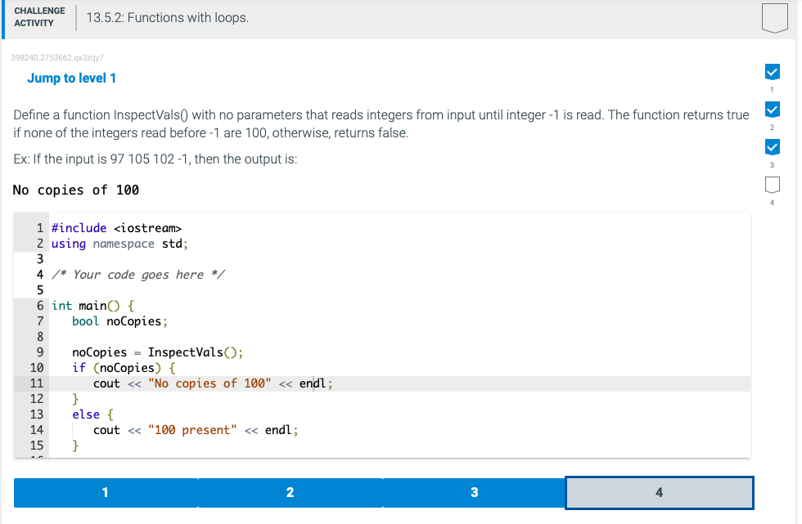Click line number 4 in the code editor
This screenshot has height=524, width=802.
[39, 274]
